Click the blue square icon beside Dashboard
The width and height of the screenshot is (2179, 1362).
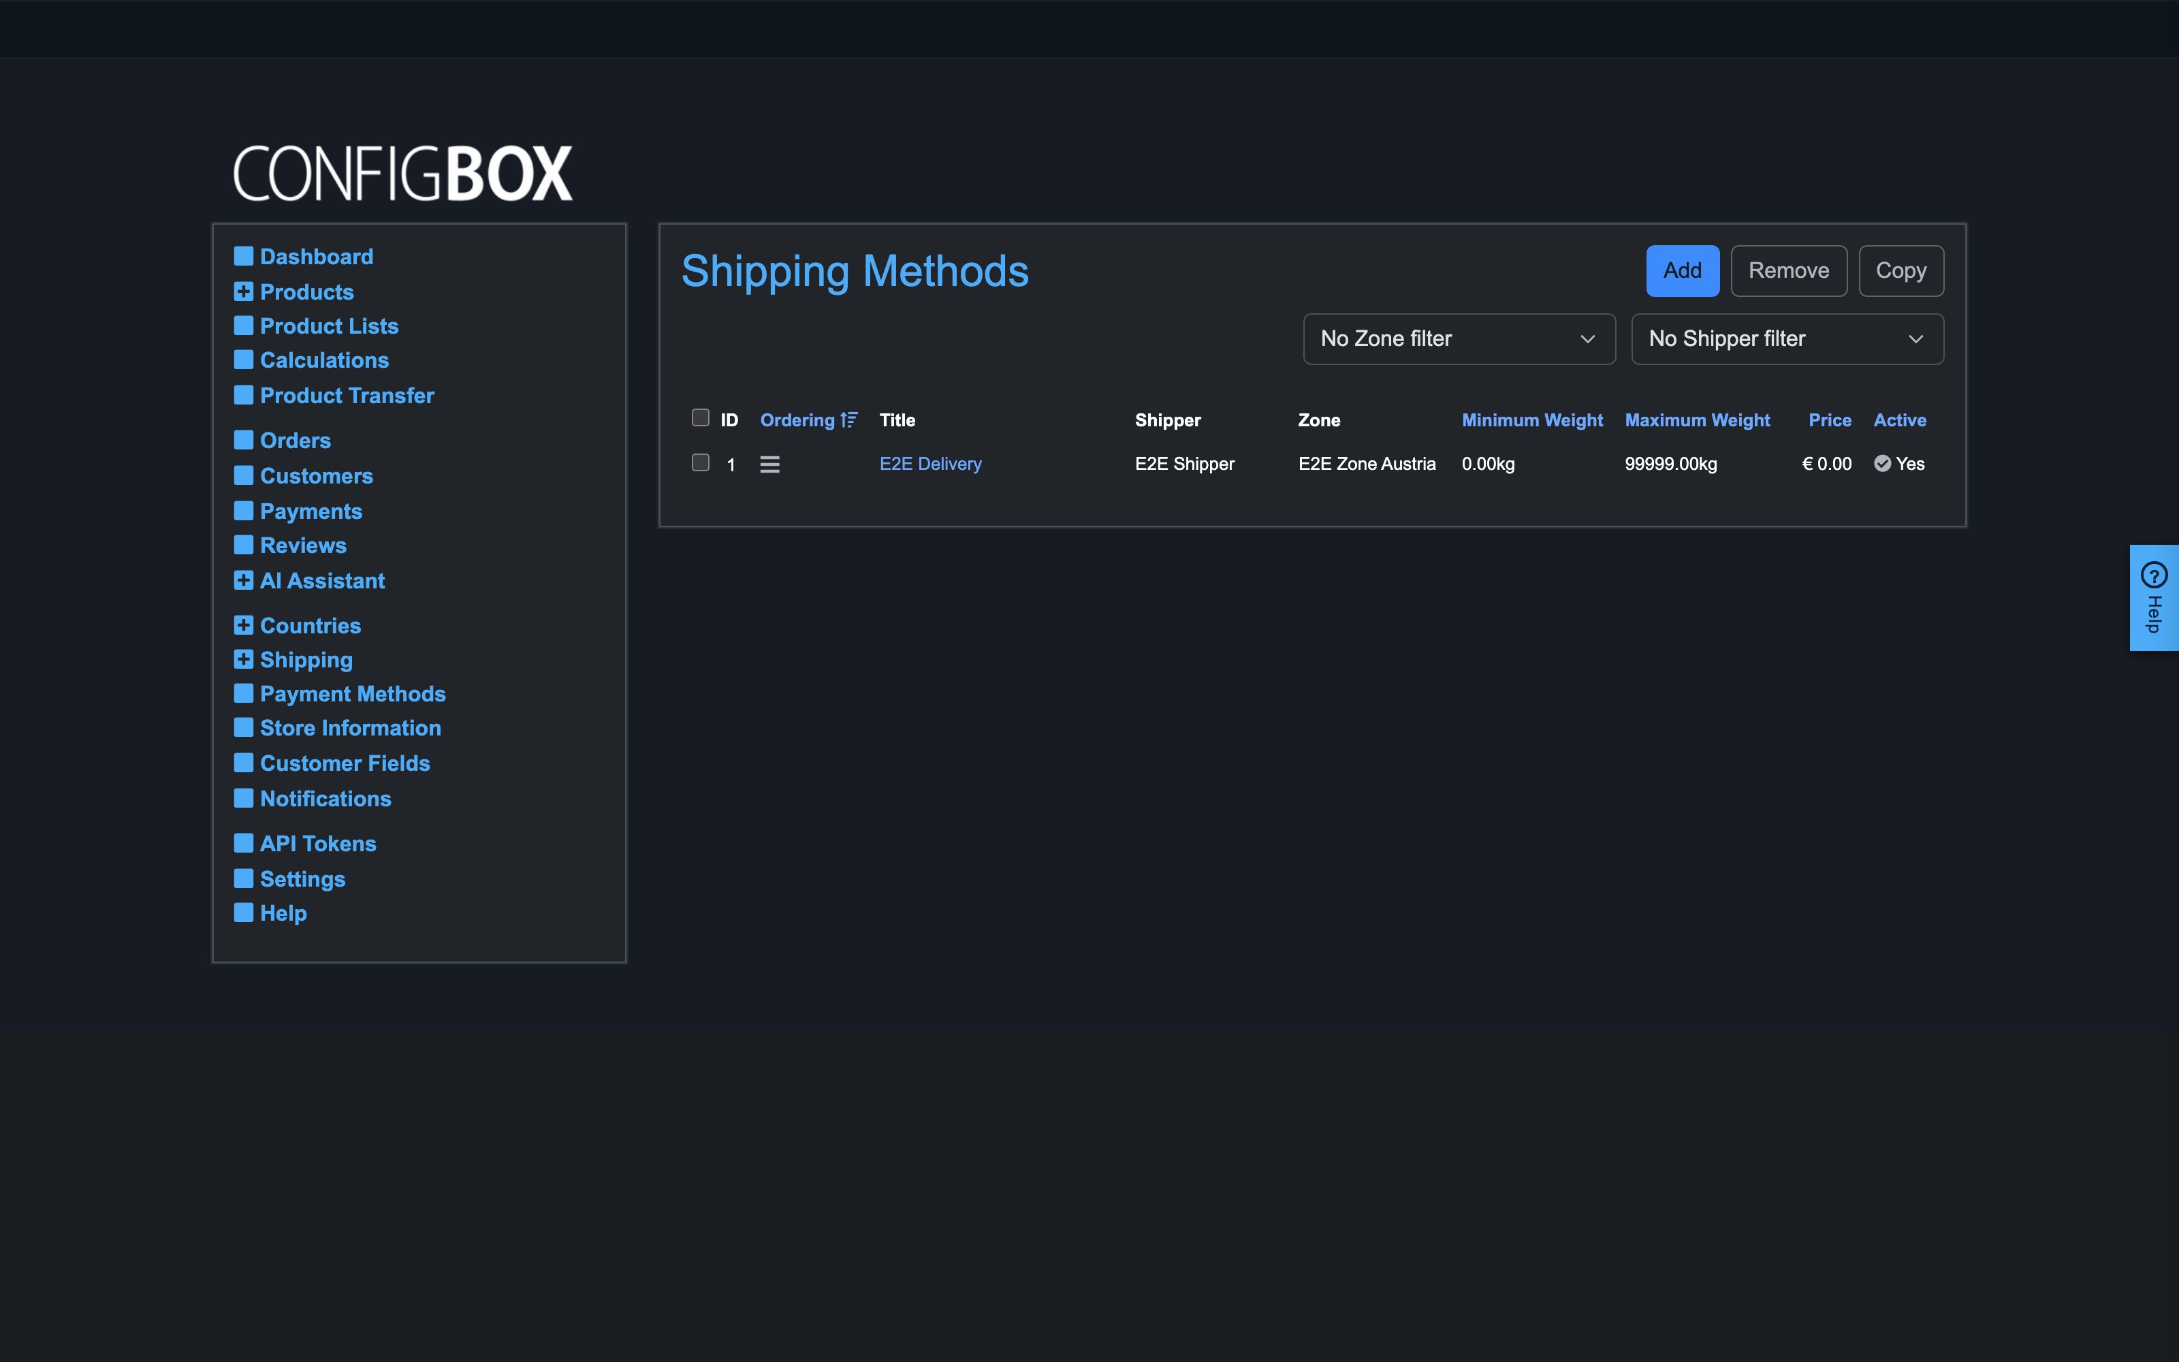[x=243, y=257]
